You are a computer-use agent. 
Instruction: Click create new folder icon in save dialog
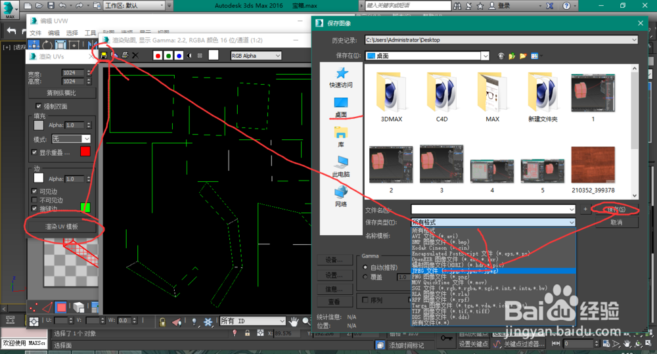pyautogui.click(x=523, y=56)
